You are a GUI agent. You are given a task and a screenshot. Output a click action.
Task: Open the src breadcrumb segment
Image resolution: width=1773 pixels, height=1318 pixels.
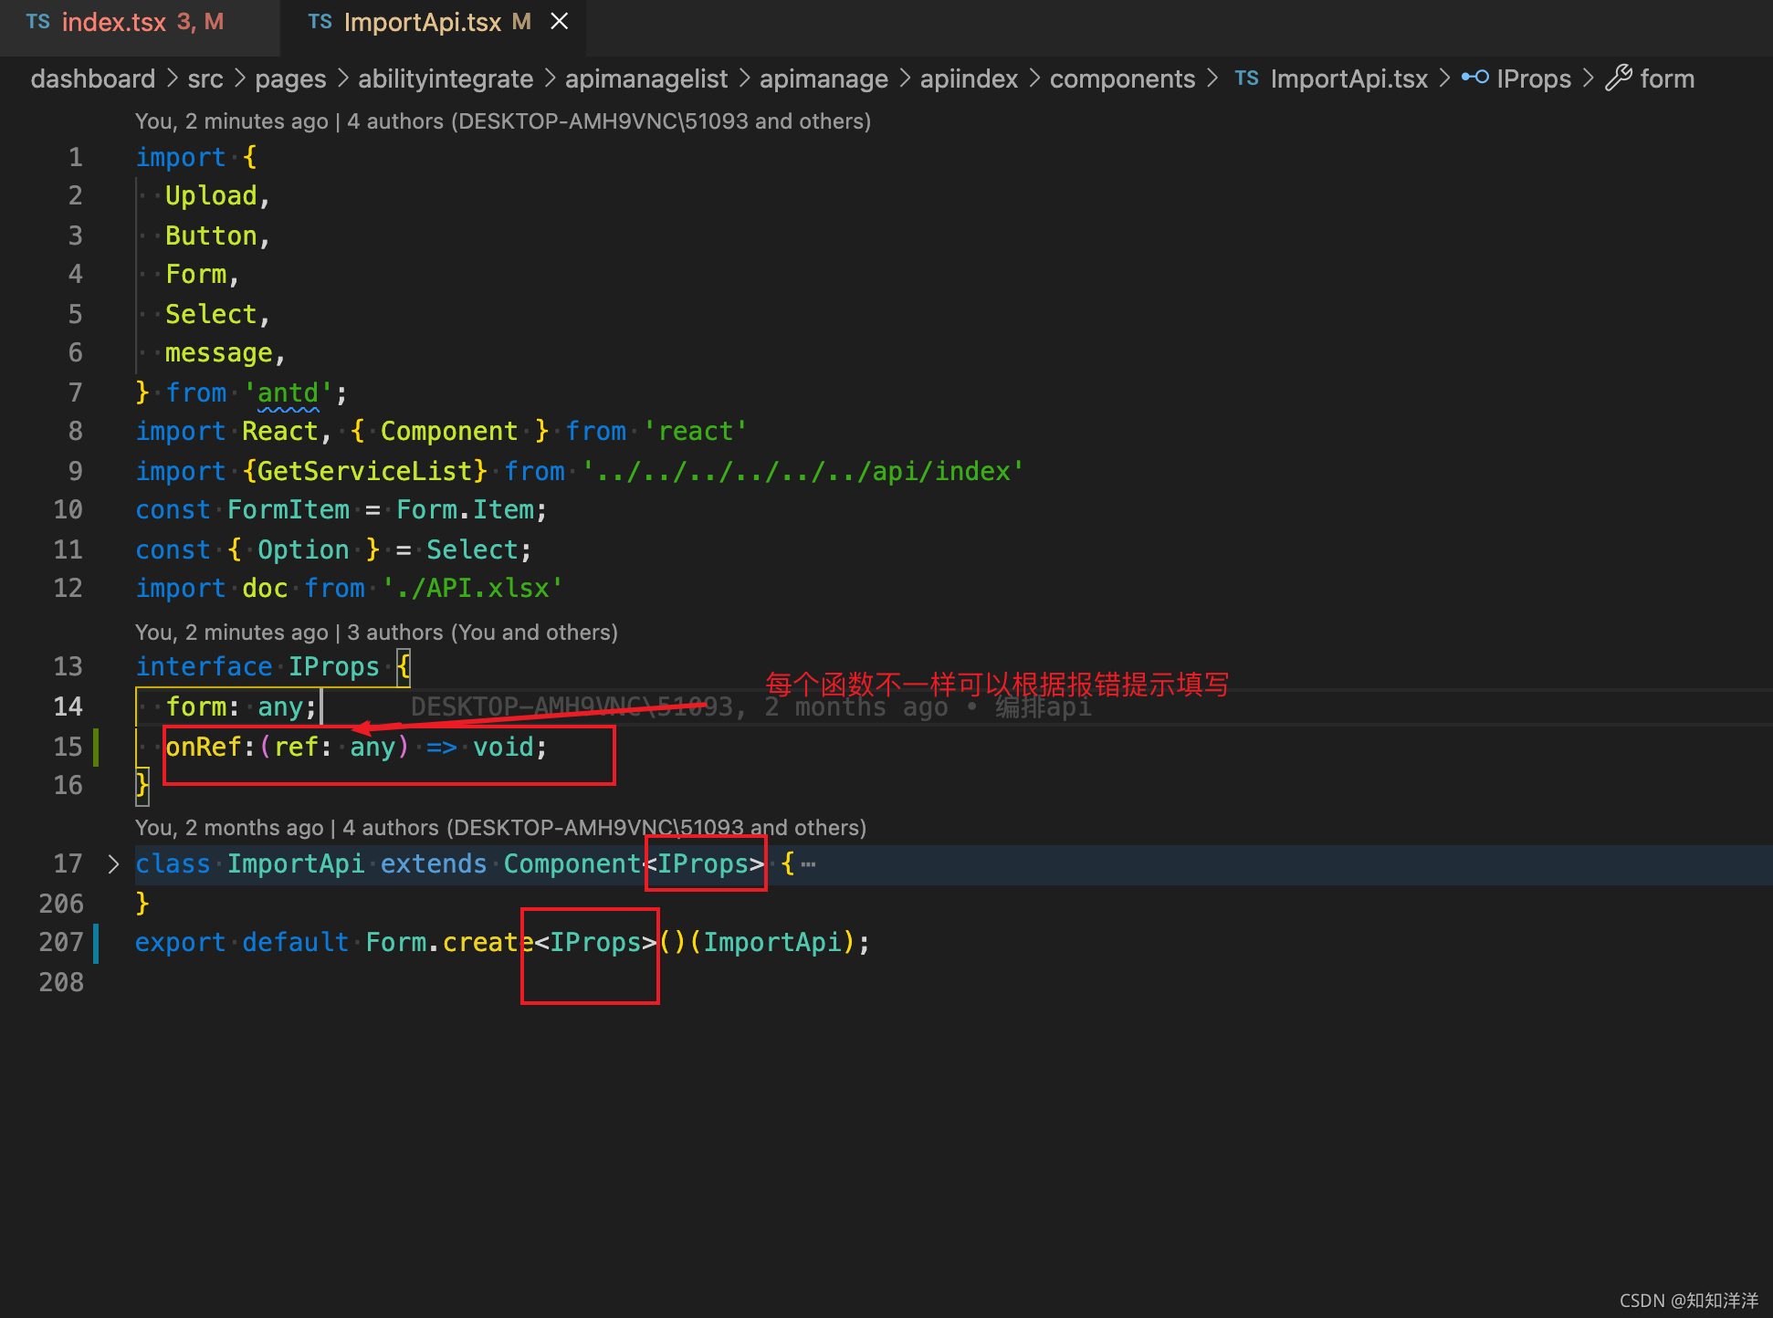tap(205, 79)
